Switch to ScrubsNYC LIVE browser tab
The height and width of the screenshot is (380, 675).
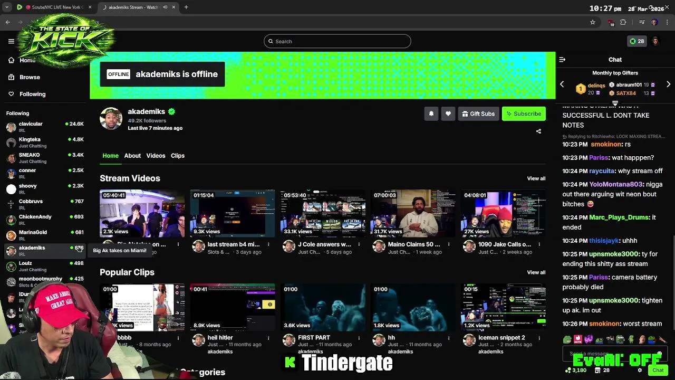(54, 7)
